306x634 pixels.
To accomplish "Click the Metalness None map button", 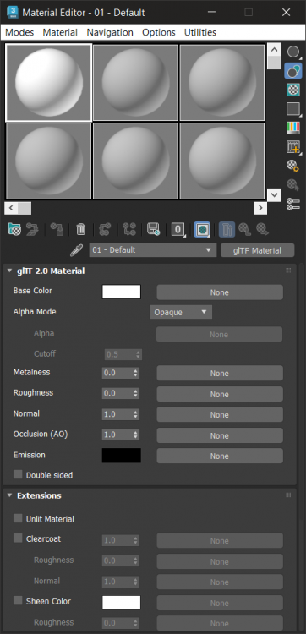I will point(220,373).
